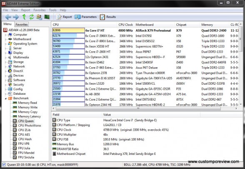This screenshot has width=245, height=169.
Task: Expand the Computer tree node
Action: 5,35
